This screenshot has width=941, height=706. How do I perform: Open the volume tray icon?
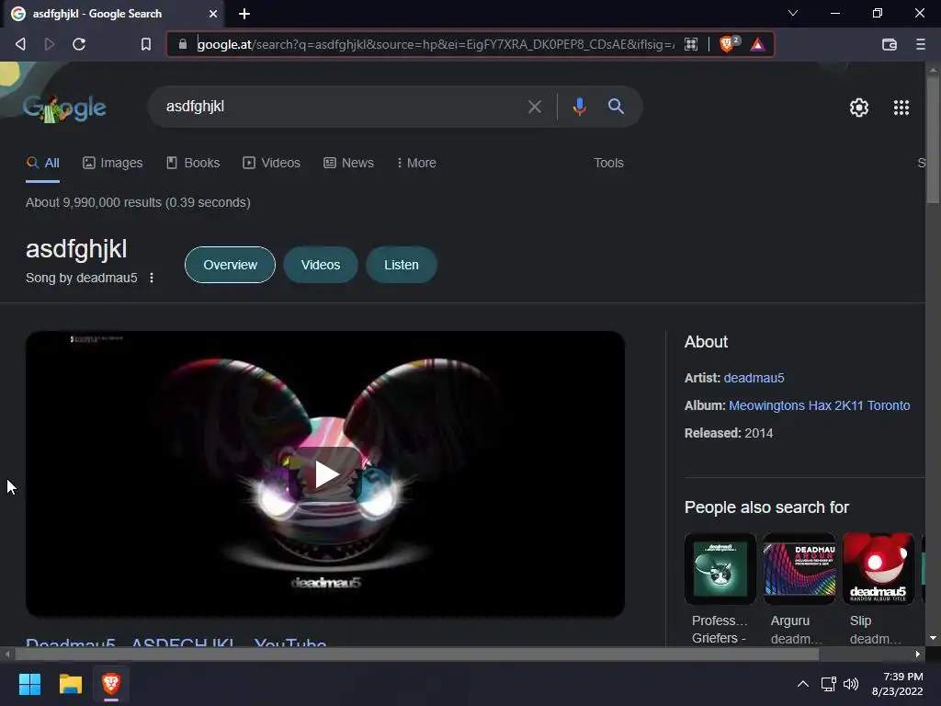click(x=851, y=684)
